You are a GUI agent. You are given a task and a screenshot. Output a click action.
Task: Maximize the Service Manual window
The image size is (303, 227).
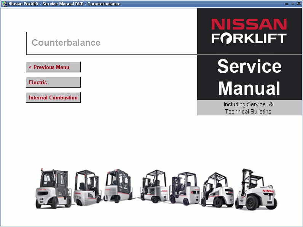293,4
